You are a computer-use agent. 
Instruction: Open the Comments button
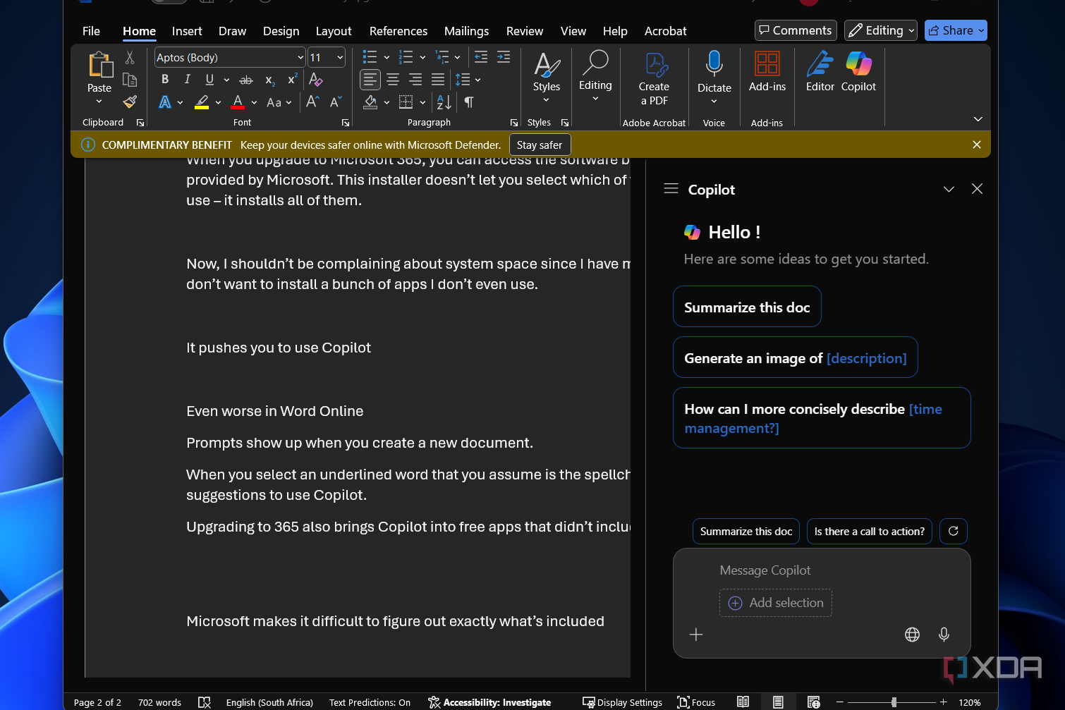[x=796, y=30]
